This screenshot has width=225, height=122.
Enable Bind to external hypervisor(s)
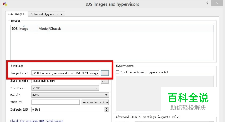click(117, 72)
